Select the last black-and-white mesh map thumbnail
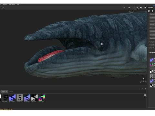 coord(152,86)
